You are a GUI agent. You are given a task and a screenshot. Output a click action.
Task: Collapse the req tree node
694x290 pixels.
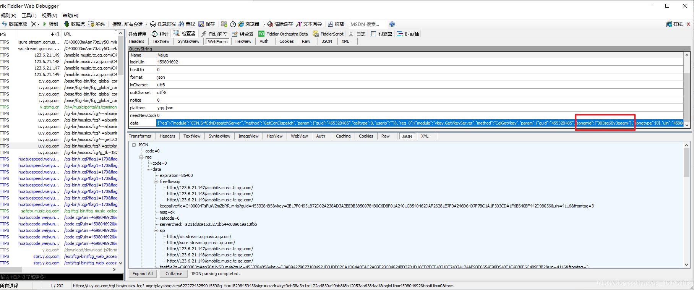(141, 157)
